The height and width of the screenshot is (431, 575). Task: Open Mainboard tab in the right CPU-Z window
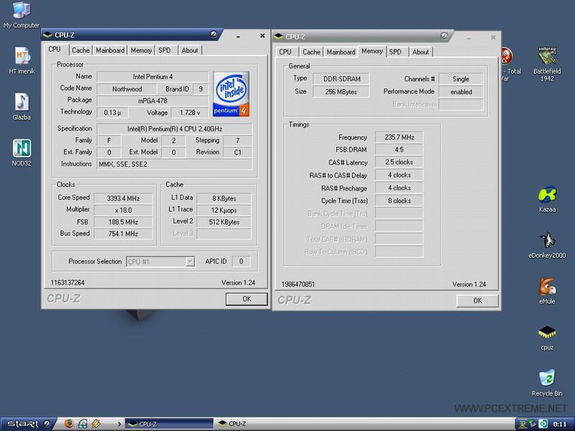341,52
